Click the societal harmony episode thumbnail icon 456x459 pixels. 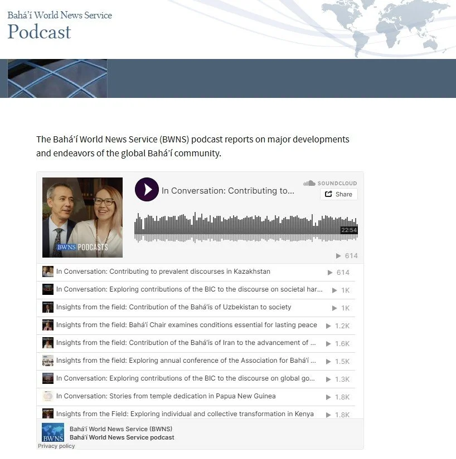pyautogui.click(x=48, y=289)
